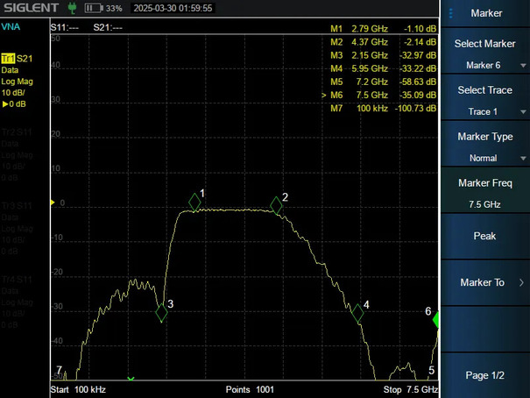Open the Select Marker dropdown showing Marker 6
Screen dimensions: 530x398
coord(485,65)
